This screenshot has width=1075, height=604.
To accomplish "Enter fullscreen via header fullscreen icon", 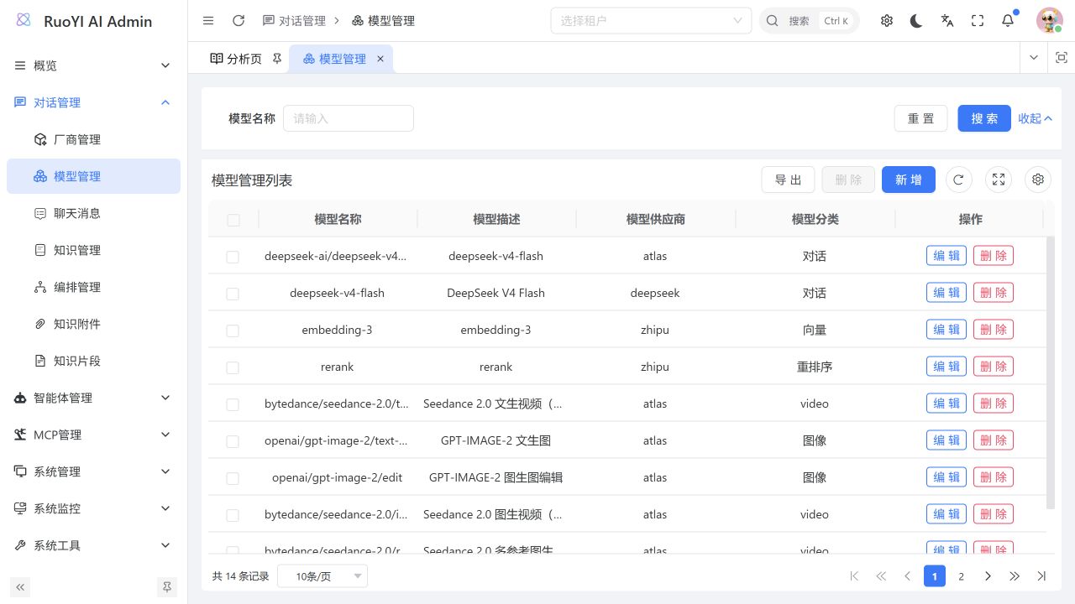I will click(x=978, y=21).
